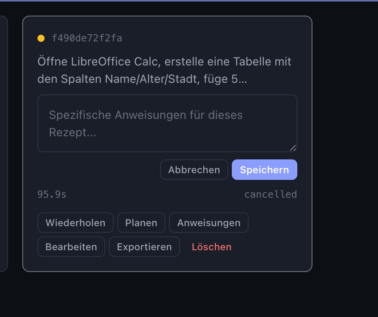Export the recipe using Exportieren
Image resolution: width=378 pixels, height=317 pixels.
144,247
